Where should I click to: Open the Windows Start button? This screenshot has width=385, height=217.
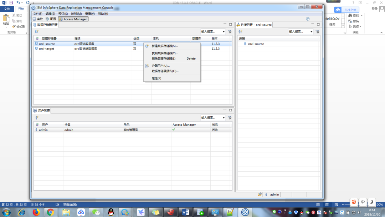7,212
